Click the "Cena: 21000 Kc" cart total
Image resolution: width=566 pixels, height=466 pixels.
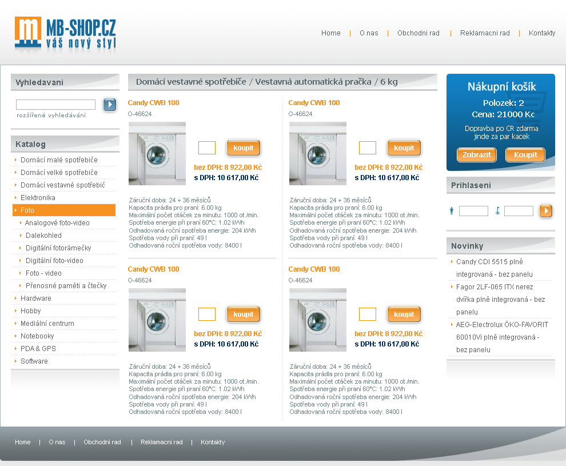[503, 114]
